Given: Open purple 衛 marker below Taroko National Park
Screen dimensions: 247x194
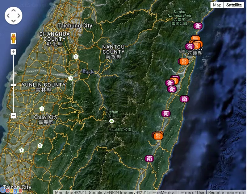Looking at the screenshot, I should pos(198,26).
